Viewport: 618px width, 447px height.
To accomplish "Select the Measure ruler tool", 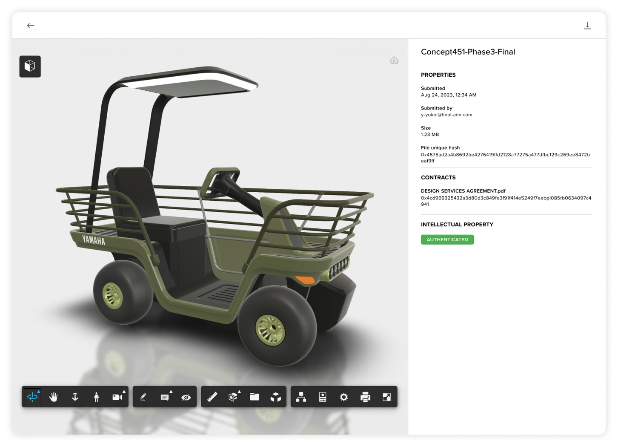I will click(212, 397).
